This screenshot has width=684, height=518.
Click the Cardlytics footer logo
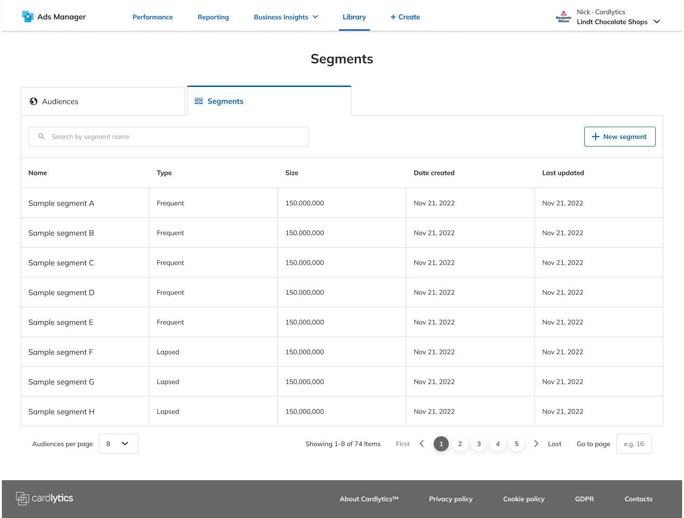pos(44,498)
